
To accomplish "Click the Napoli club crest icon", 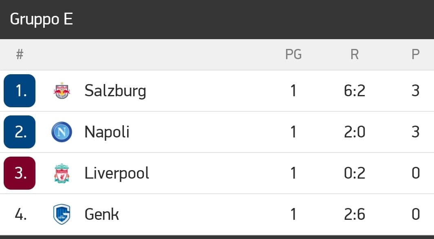I will [x=62, y=132].
